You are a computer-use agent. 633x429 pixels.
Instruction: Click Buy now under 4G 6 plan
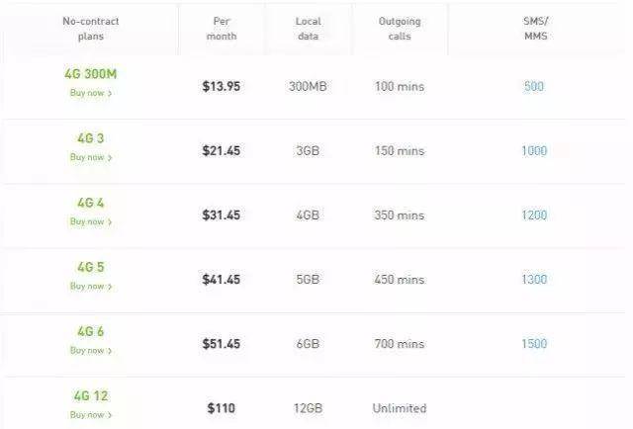[90, 350]
